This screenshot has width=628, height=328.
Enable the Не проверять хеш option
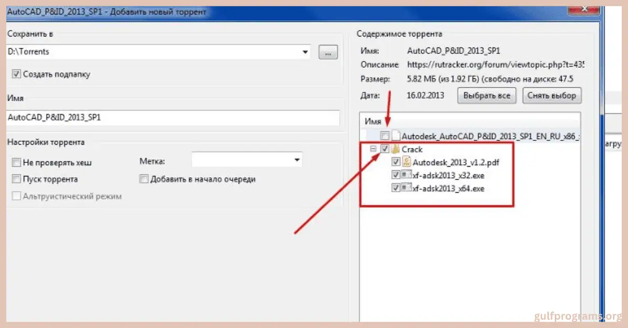click(16, 162)
